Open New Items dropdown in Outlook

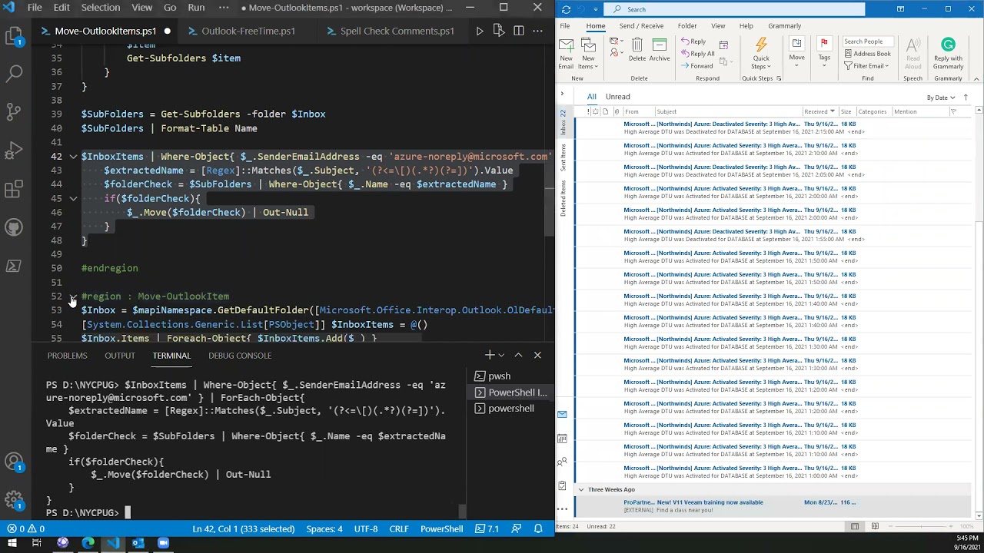coord(588,54)
